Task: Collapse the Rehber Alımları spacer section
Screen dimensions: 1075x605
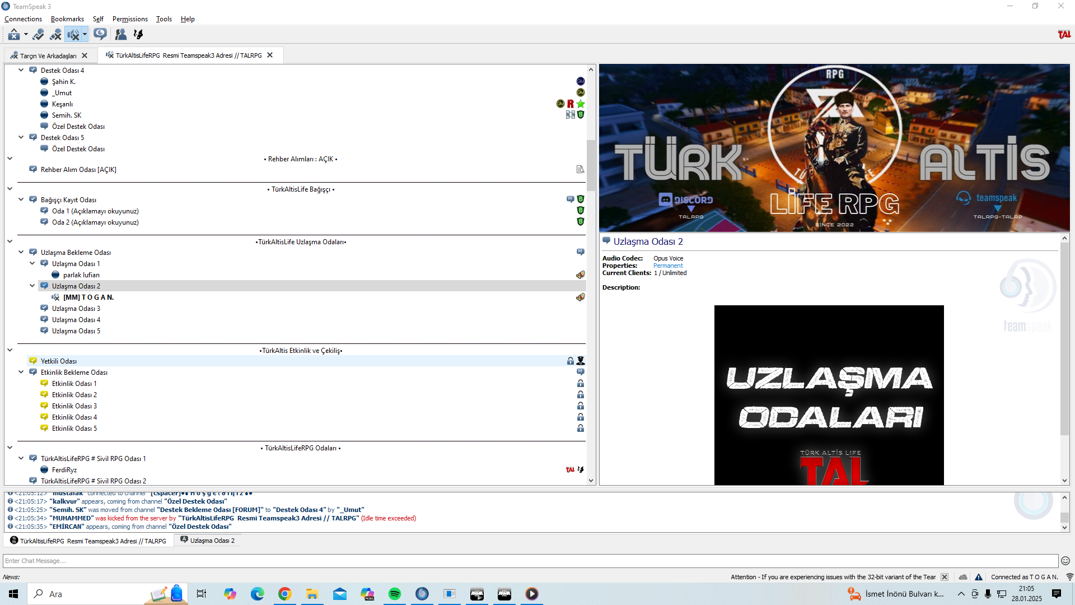Action: tap(10, 159)
